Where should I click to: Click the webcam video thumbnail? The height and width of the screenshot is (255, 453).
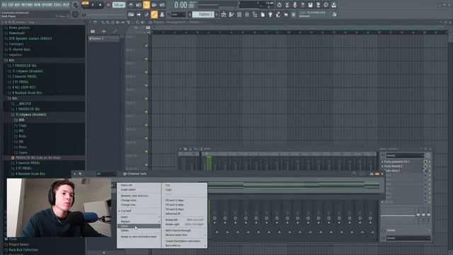[x=59, y=208]
